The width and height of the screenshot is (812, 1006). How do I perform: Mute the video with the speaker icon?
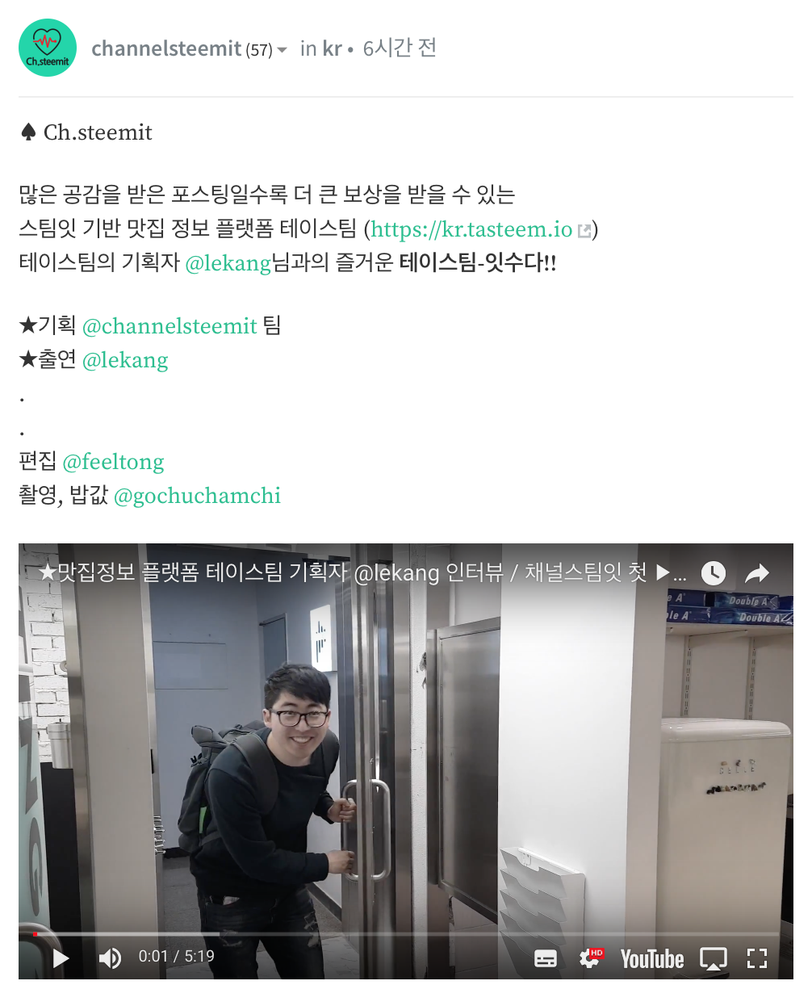click(x=110, y=958)
